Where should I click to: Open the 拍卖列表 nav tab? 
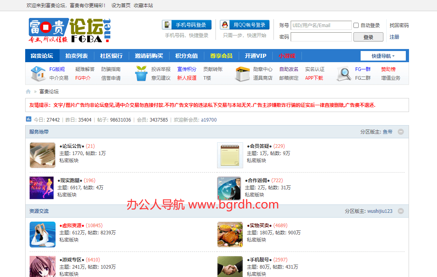tap(76, 56)
